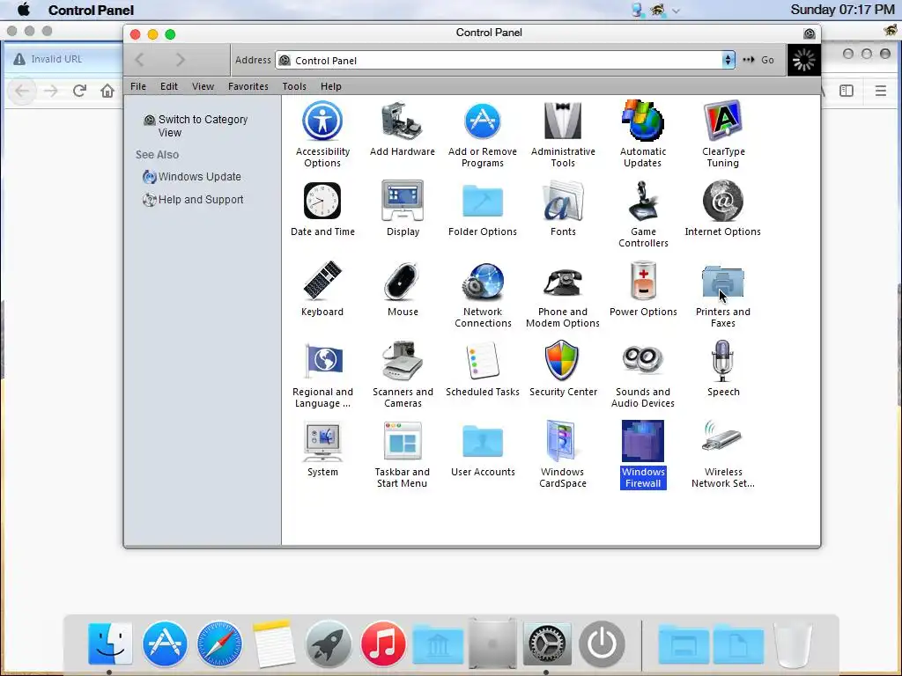Select Network Connections icon
Viewport: 902px width, 676px height.
tap(482, 282)
